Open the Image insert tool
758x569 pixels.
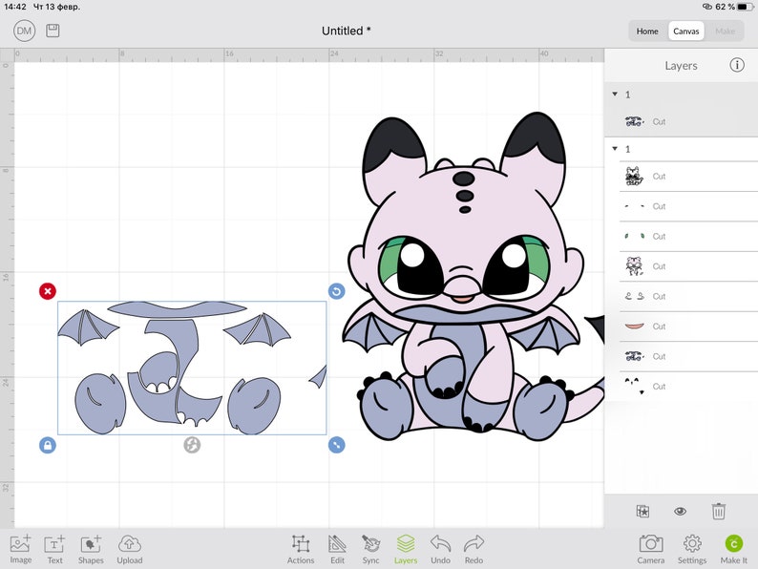pos(21,550)
